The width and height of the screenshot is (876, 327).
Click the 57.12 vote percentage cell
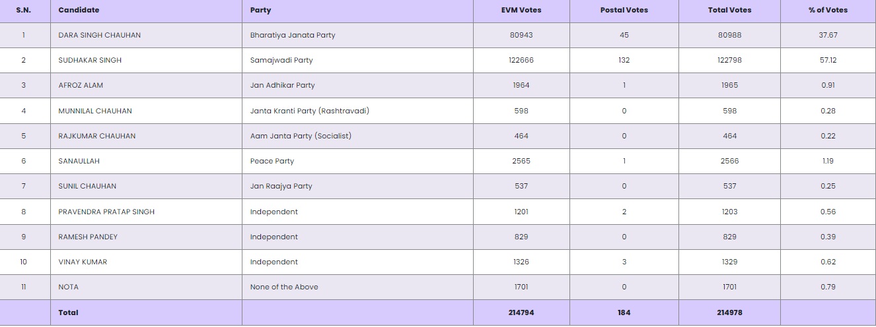(828, 60)
